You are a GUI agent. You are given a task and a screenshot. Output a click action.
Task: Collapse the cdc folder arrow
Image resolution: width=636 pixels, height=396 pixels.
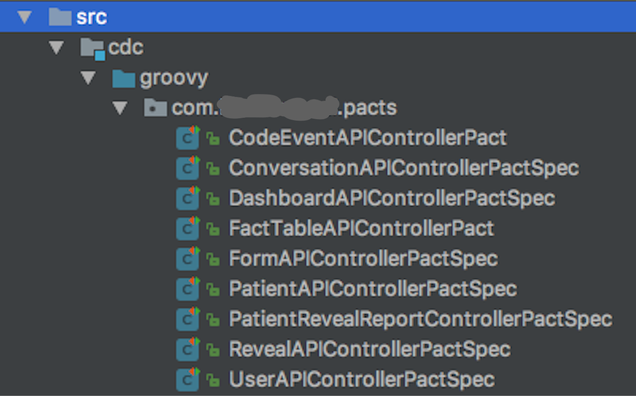pyautogui.click(x=56, y=47)
